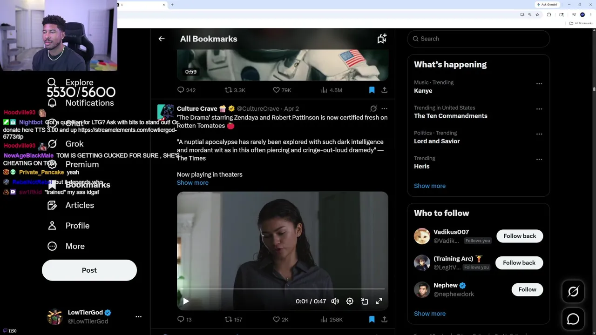
Task: Share the post with 79K likes
Action: click(384, 90)
